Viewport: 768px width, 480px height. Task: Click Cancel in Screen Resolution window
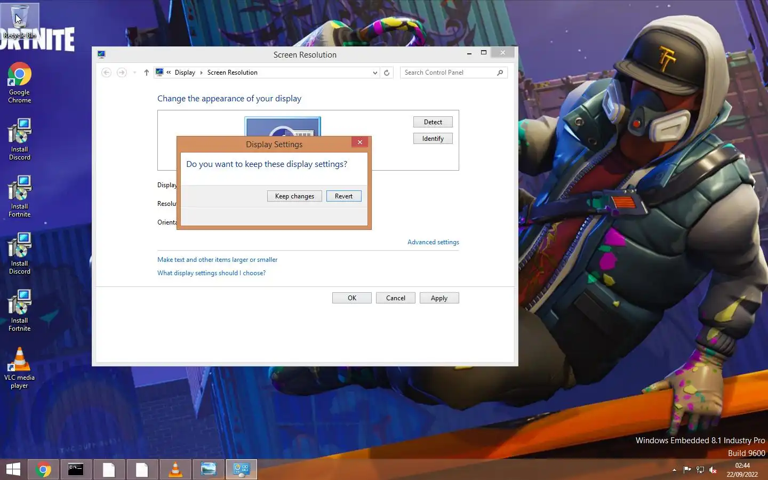coord(396,298)
